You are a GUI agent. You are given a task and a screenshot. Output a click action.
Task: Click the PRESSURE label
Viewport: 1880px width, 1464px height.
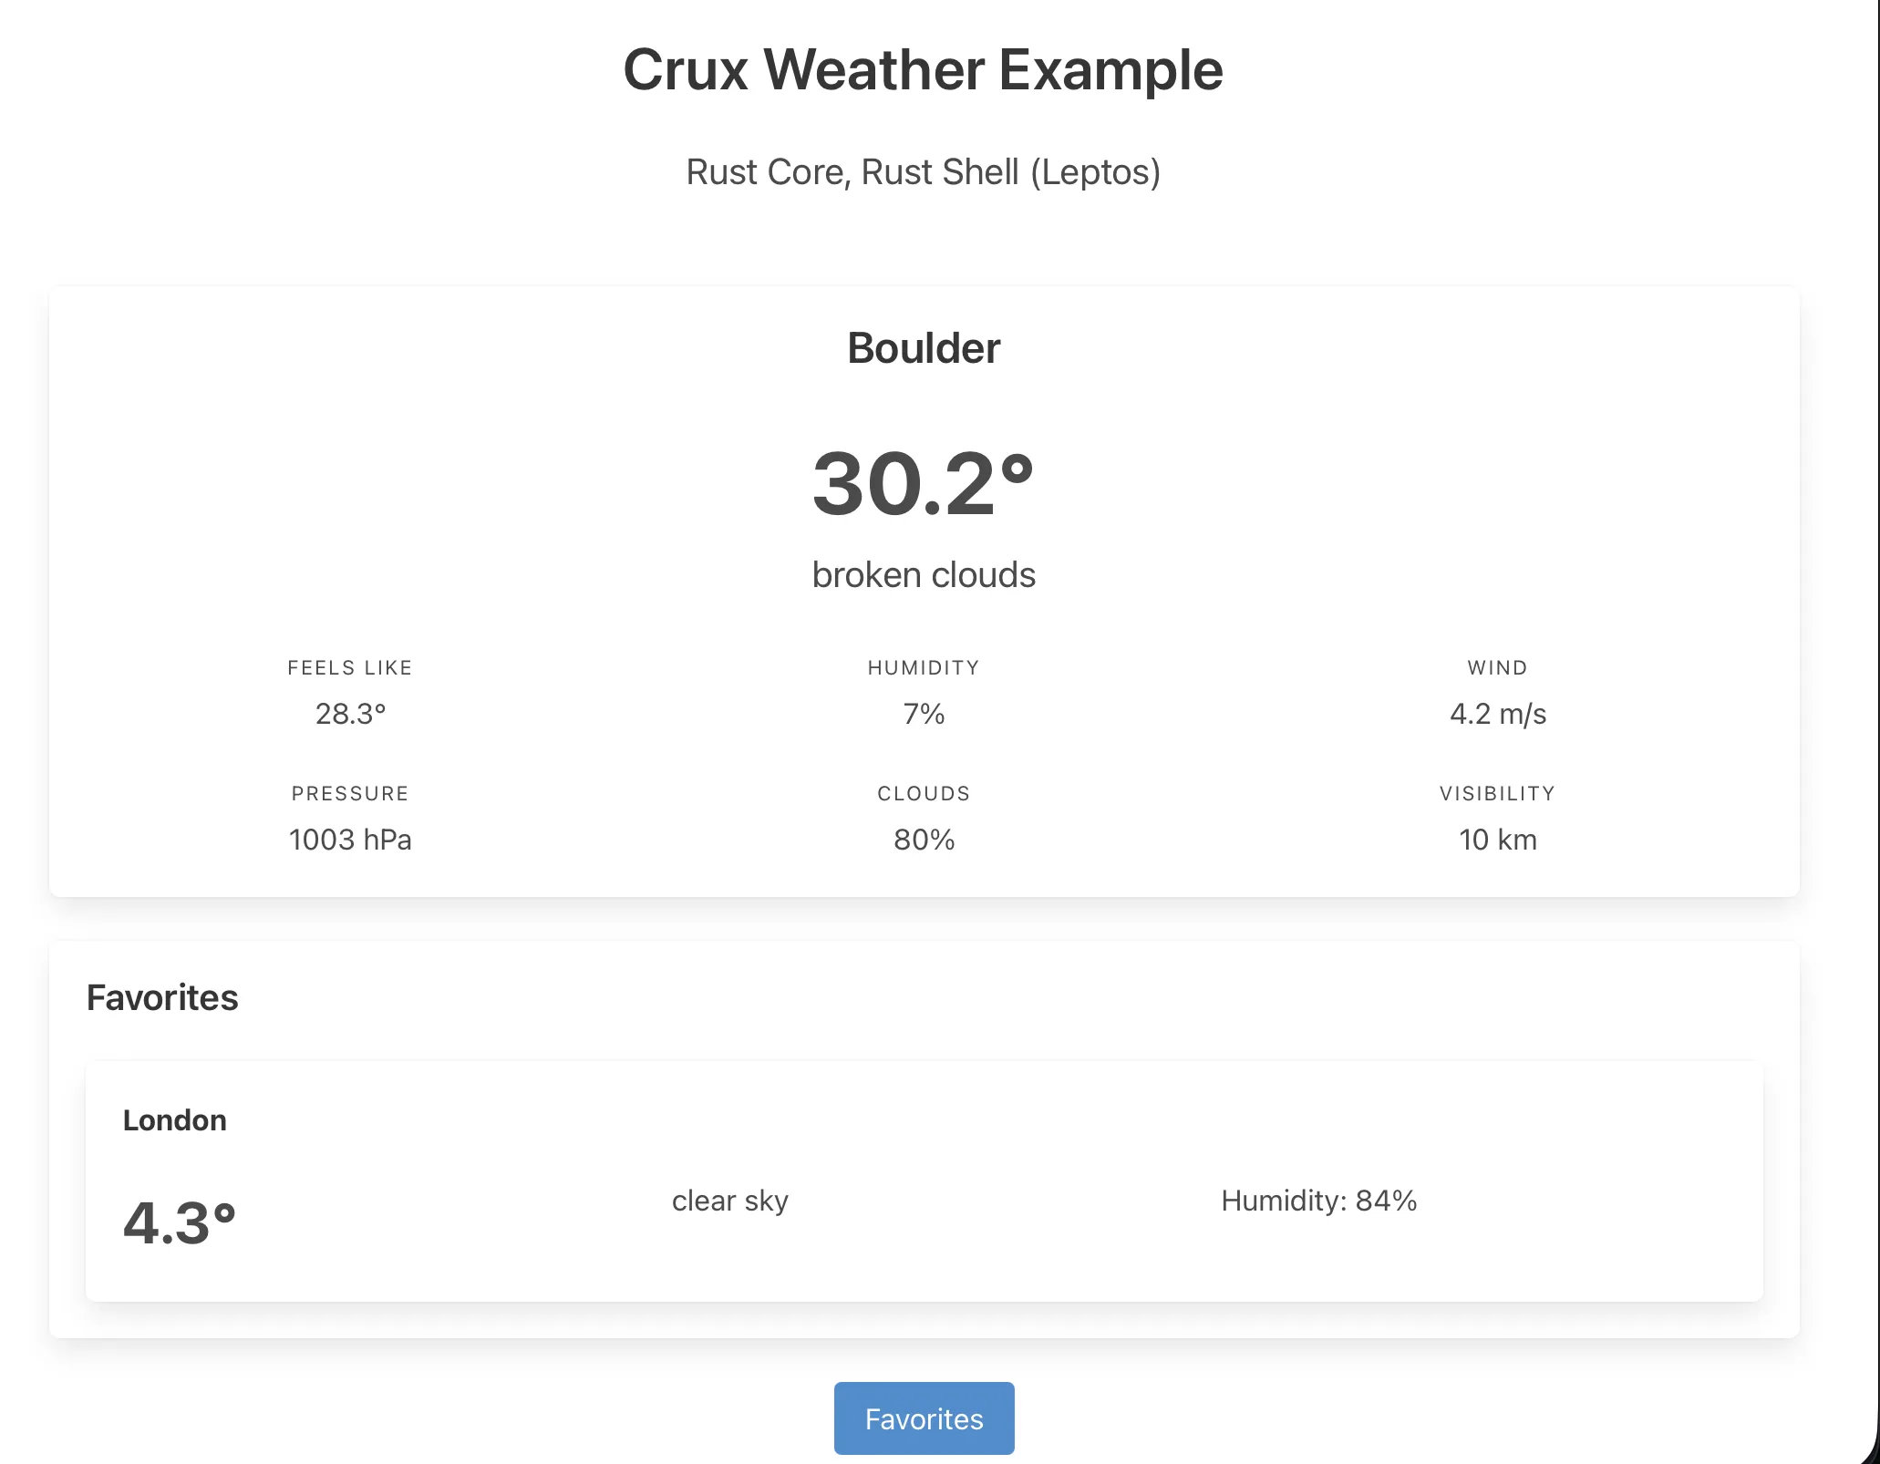point(350,792)
